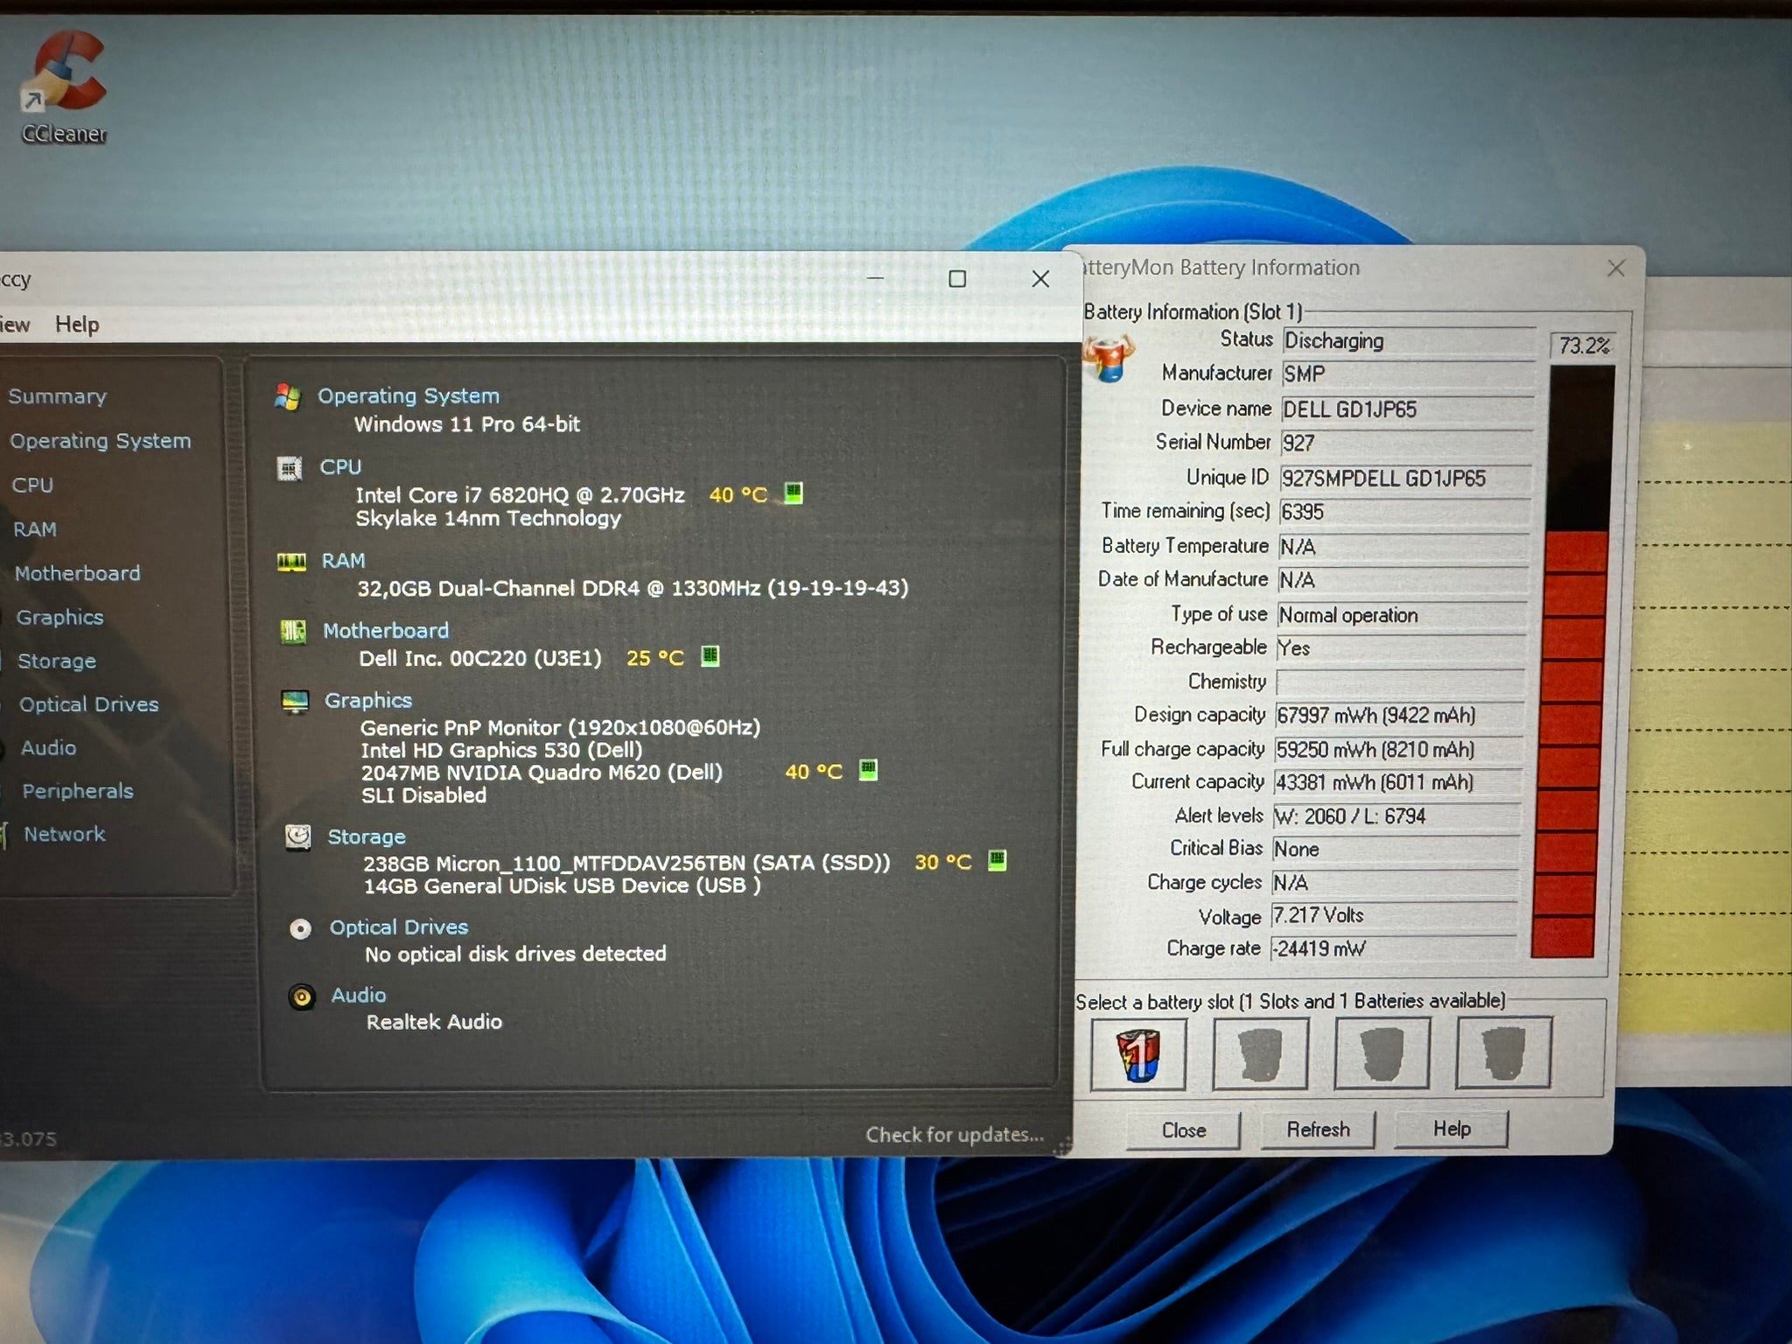
Task: Open the View menu in Speccy
Action: coord(14,325)
